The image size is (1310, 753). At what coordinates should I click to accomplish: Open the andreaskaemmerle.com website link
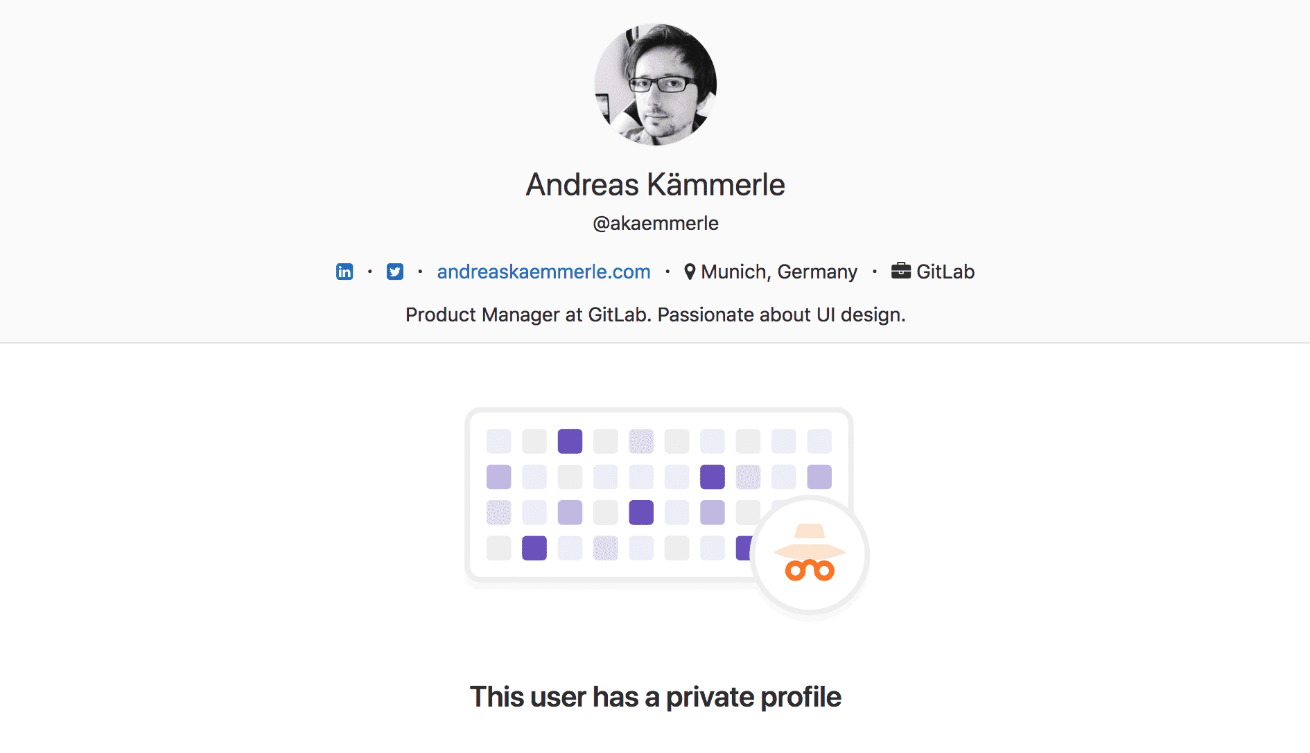[x=543, y=272]
